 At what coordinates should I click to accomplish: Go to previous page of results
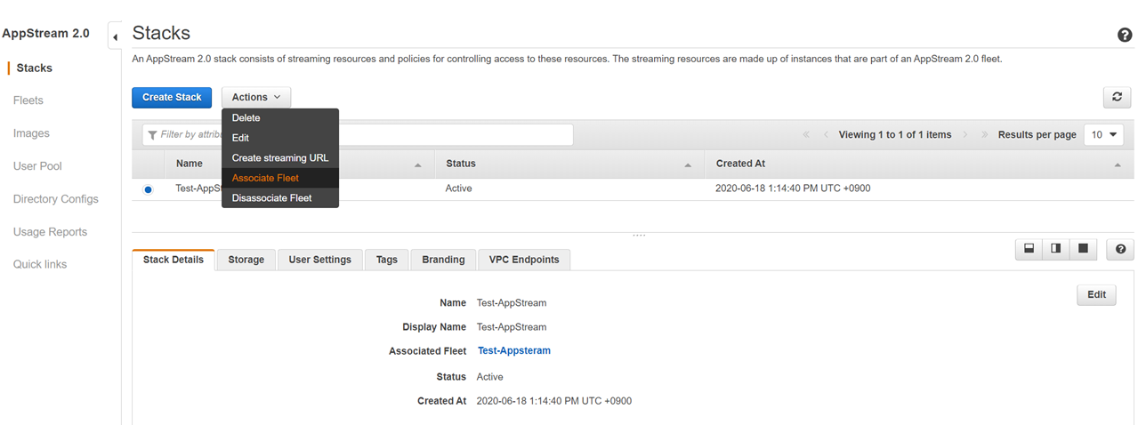[x=826, y=135]
